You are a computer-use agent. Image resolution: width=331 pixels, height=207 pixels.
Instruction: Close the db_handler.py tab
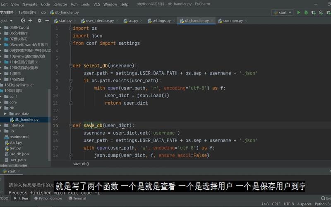[212, 21]
